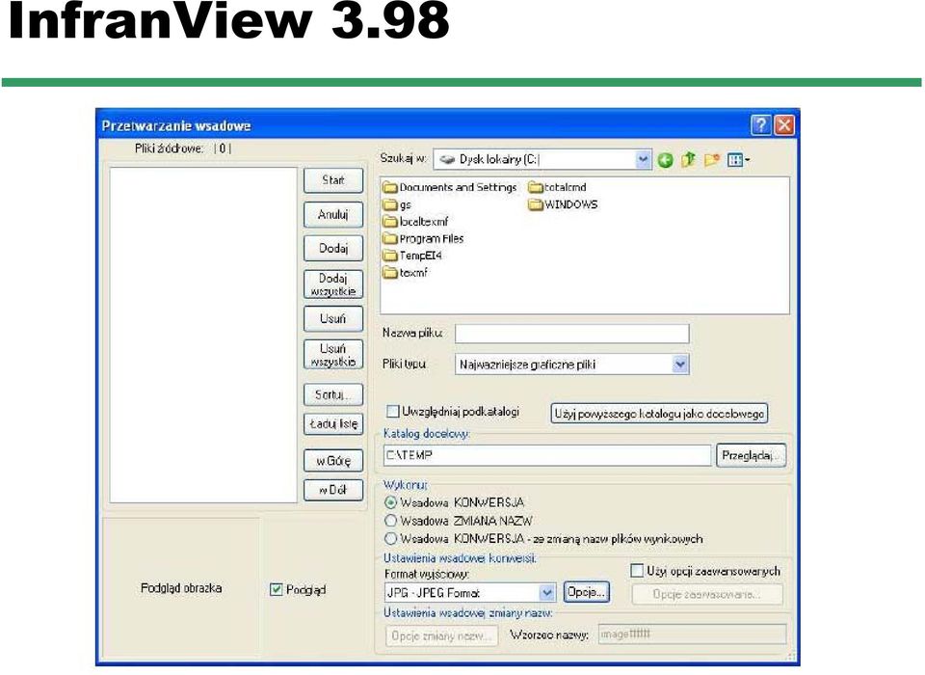Select Wsadowa ZMIANA NAZW radio option
The image size is (925, 675).
[x=390, y=521]
